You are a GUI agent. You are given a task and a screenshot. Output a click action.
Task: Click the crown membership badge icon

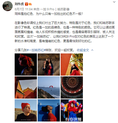(x=30, y=4)
